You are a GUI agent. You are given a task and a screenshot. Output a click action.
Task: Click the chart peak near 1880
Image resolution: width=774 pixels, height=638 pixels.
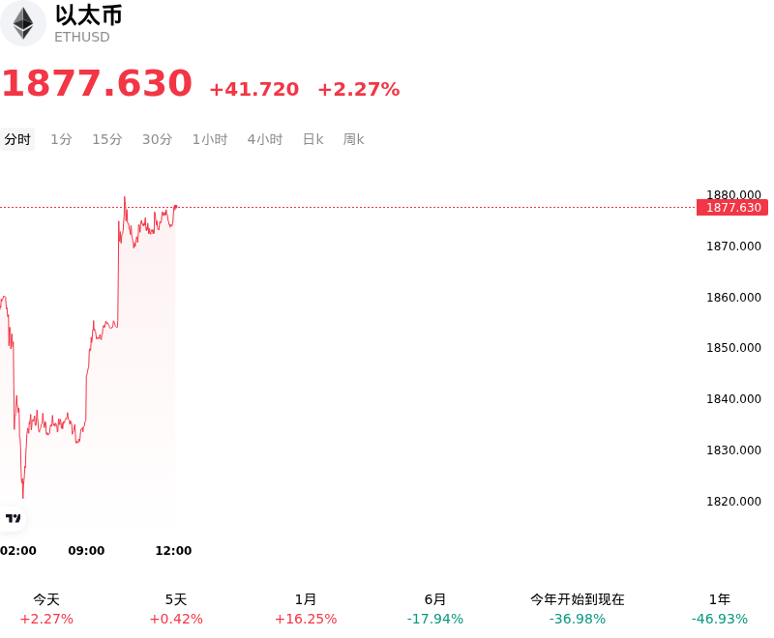click(125, 198)
